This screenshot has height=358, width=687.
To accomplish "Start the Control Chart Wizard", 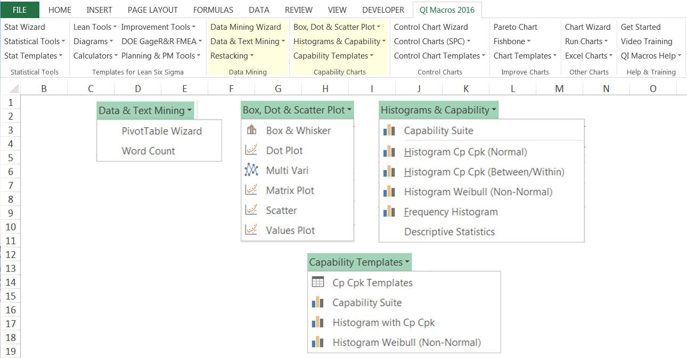I will tap(431, 27).
